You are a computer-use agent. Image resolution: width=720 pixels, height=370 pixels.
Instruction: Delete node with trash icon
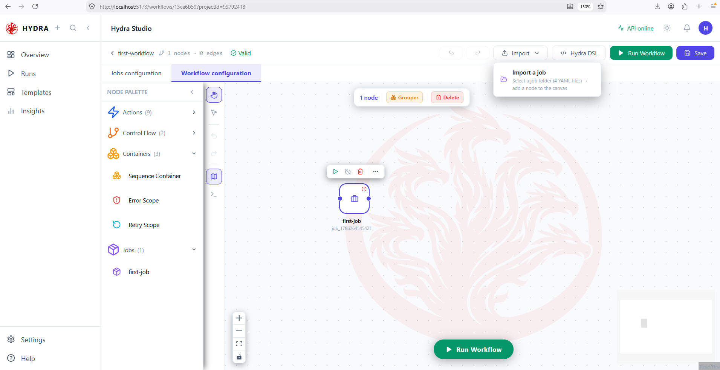[x=360, y=172]
